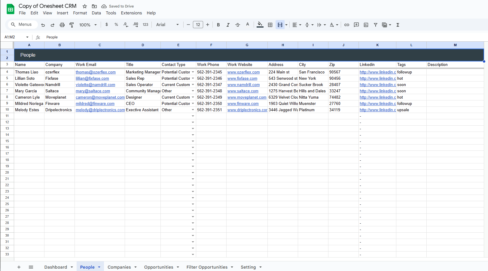Toggle bold formatting
Screen dimensions: 488x271
(x=218, y=25)
